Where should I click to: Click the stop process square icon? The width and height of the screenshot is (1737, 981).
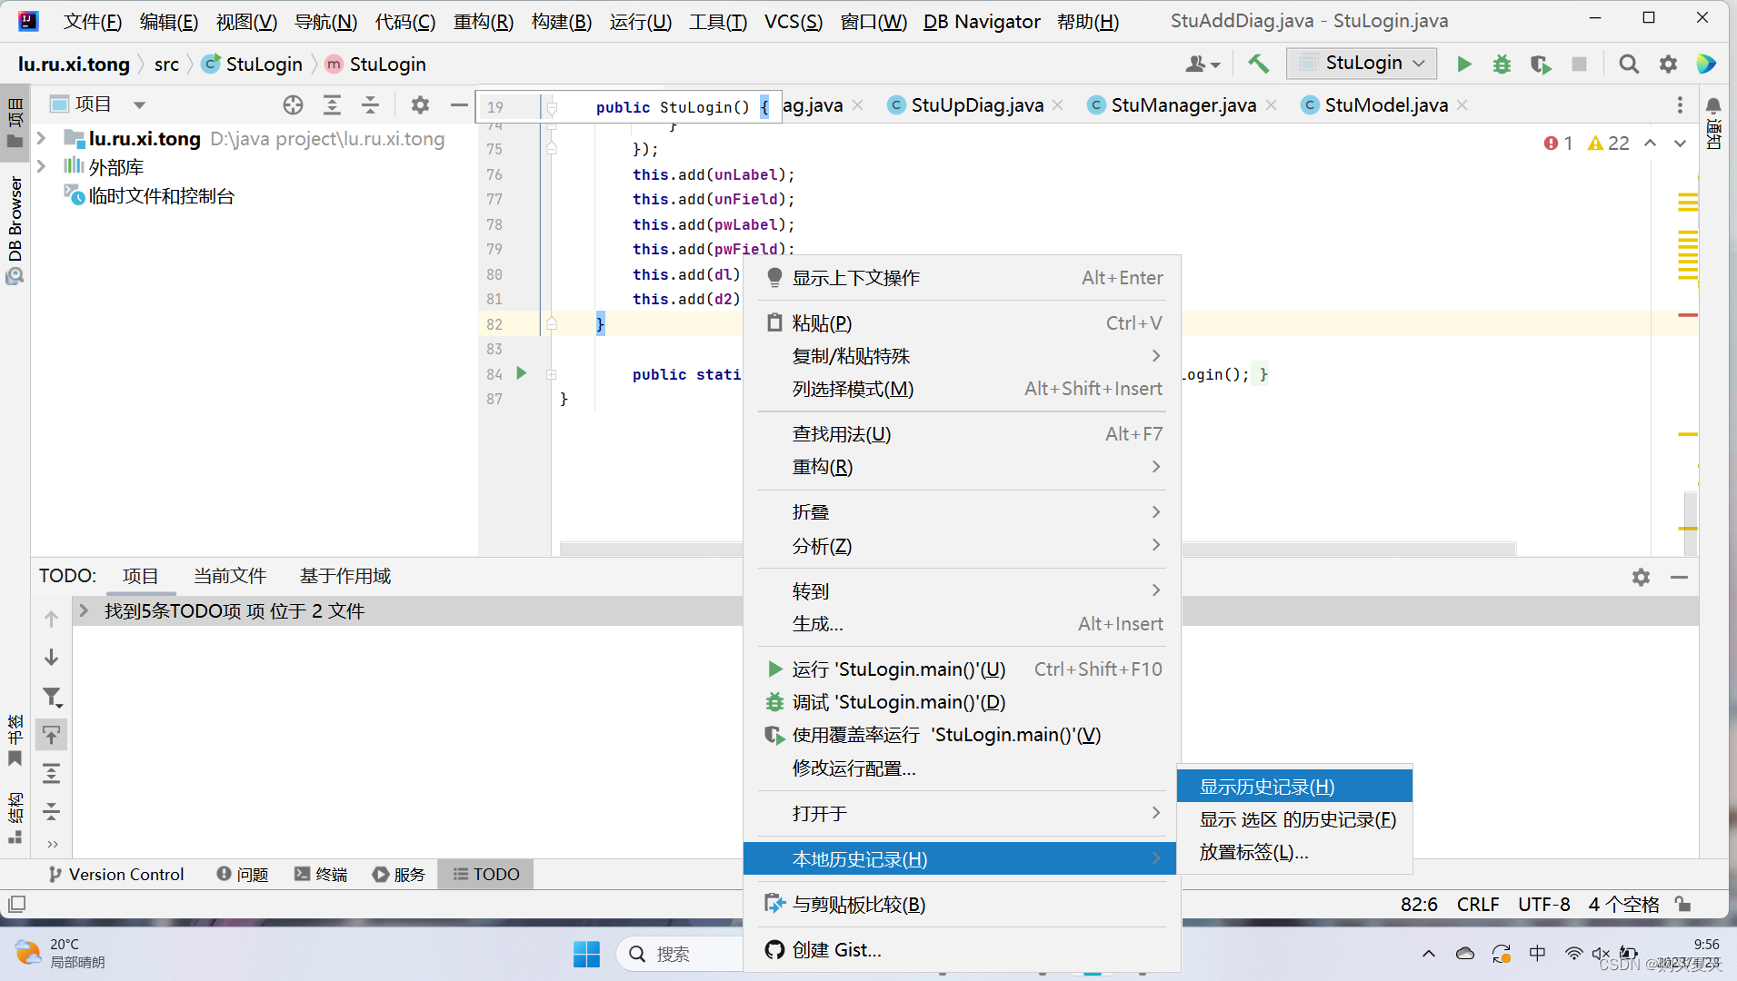(1580, 64)
